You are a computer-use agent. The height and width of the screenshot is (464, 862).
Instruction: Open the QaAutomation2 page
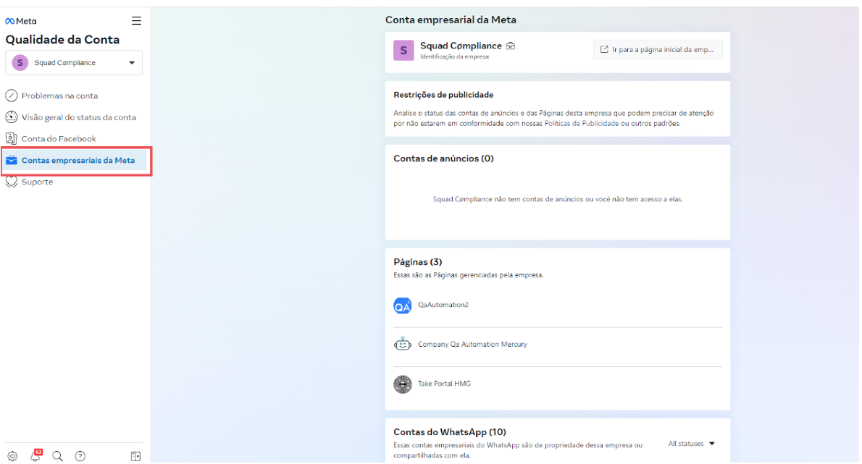click(x=443, y=305)
